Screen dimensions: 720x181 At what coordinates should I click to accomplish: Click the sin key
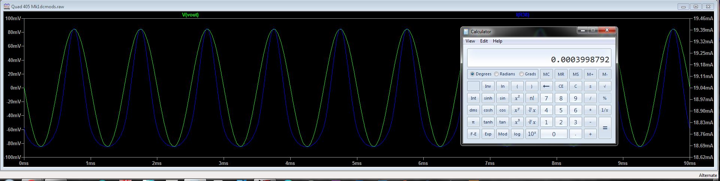click(502, 98)
